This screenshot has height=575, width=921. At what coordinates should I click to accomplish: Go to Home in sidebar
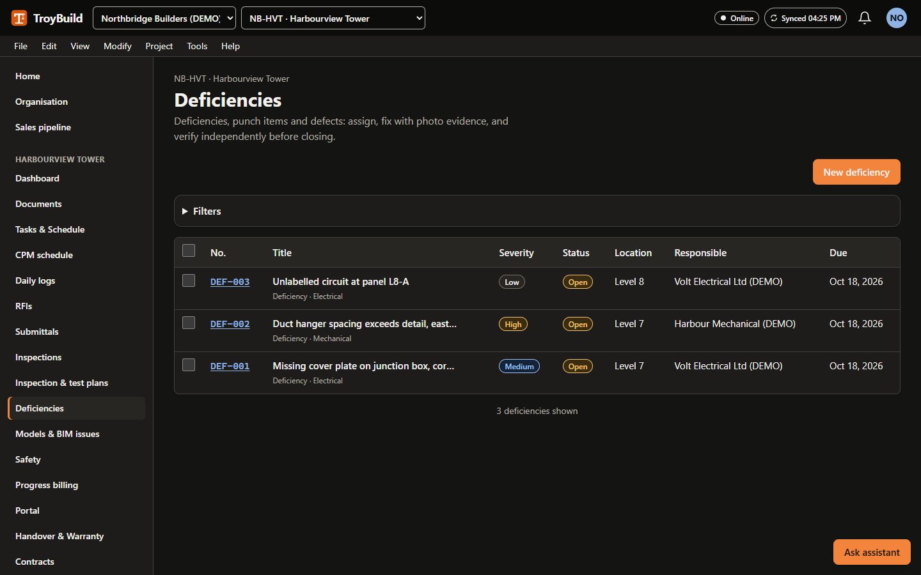pos(77,76)
